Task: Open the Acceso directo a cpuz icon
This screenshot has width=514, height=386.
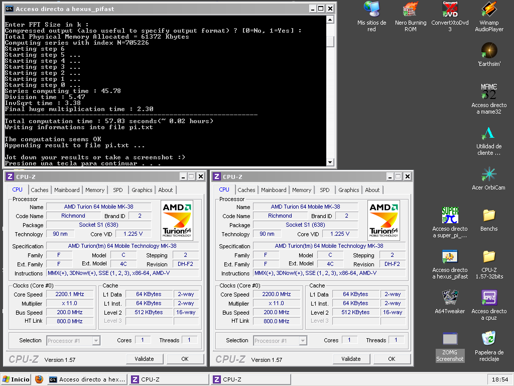Action: point(489,305)
